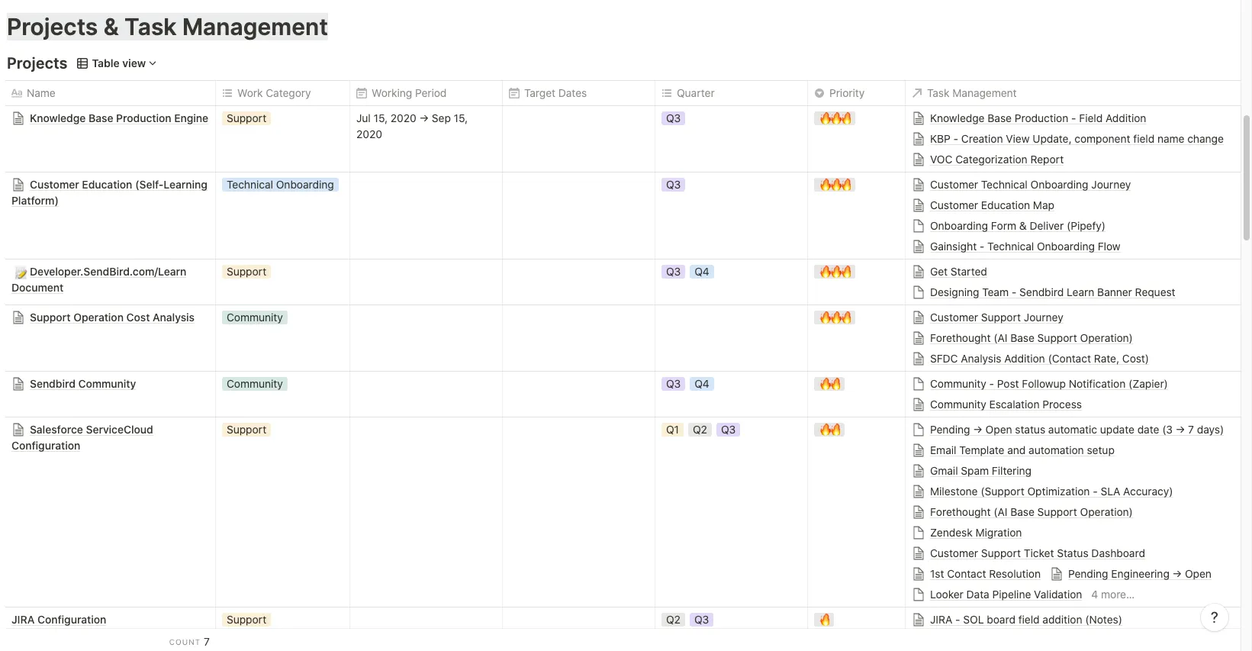Click the Q1 tag in Salesforce row
The width and height of the screenshot is (1252, 651).
click(x=672, y=430)
